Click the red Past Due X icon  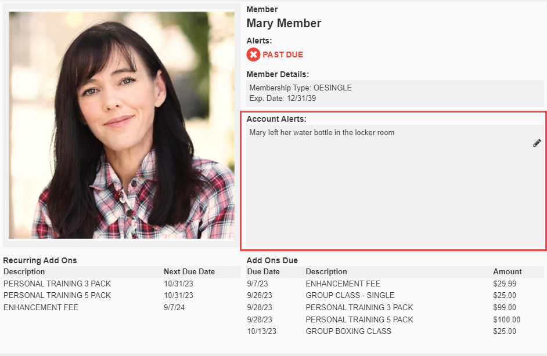coord(253,55)
